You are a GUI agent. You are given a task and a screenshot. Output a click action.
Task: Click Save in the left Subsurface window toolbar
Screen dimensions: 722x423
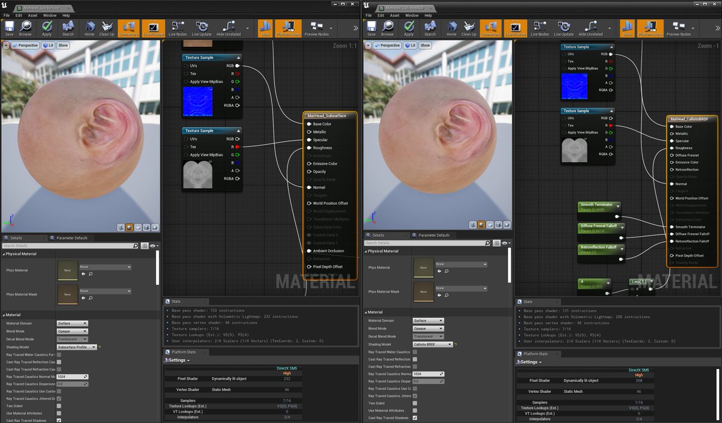point(9,28)
